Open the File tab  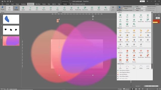[x=2, y=4]
